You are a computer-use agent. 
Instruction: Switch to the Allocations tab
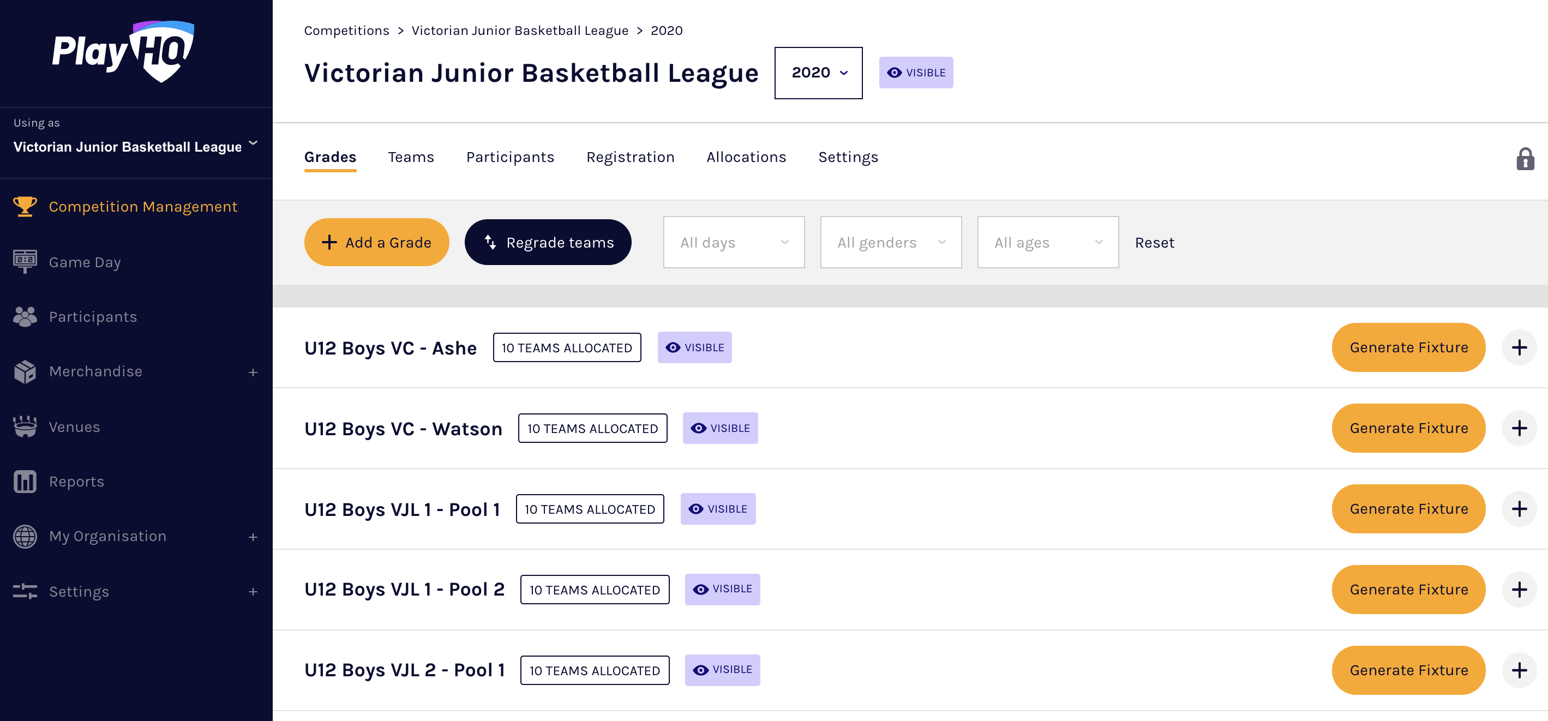point(746,157)
